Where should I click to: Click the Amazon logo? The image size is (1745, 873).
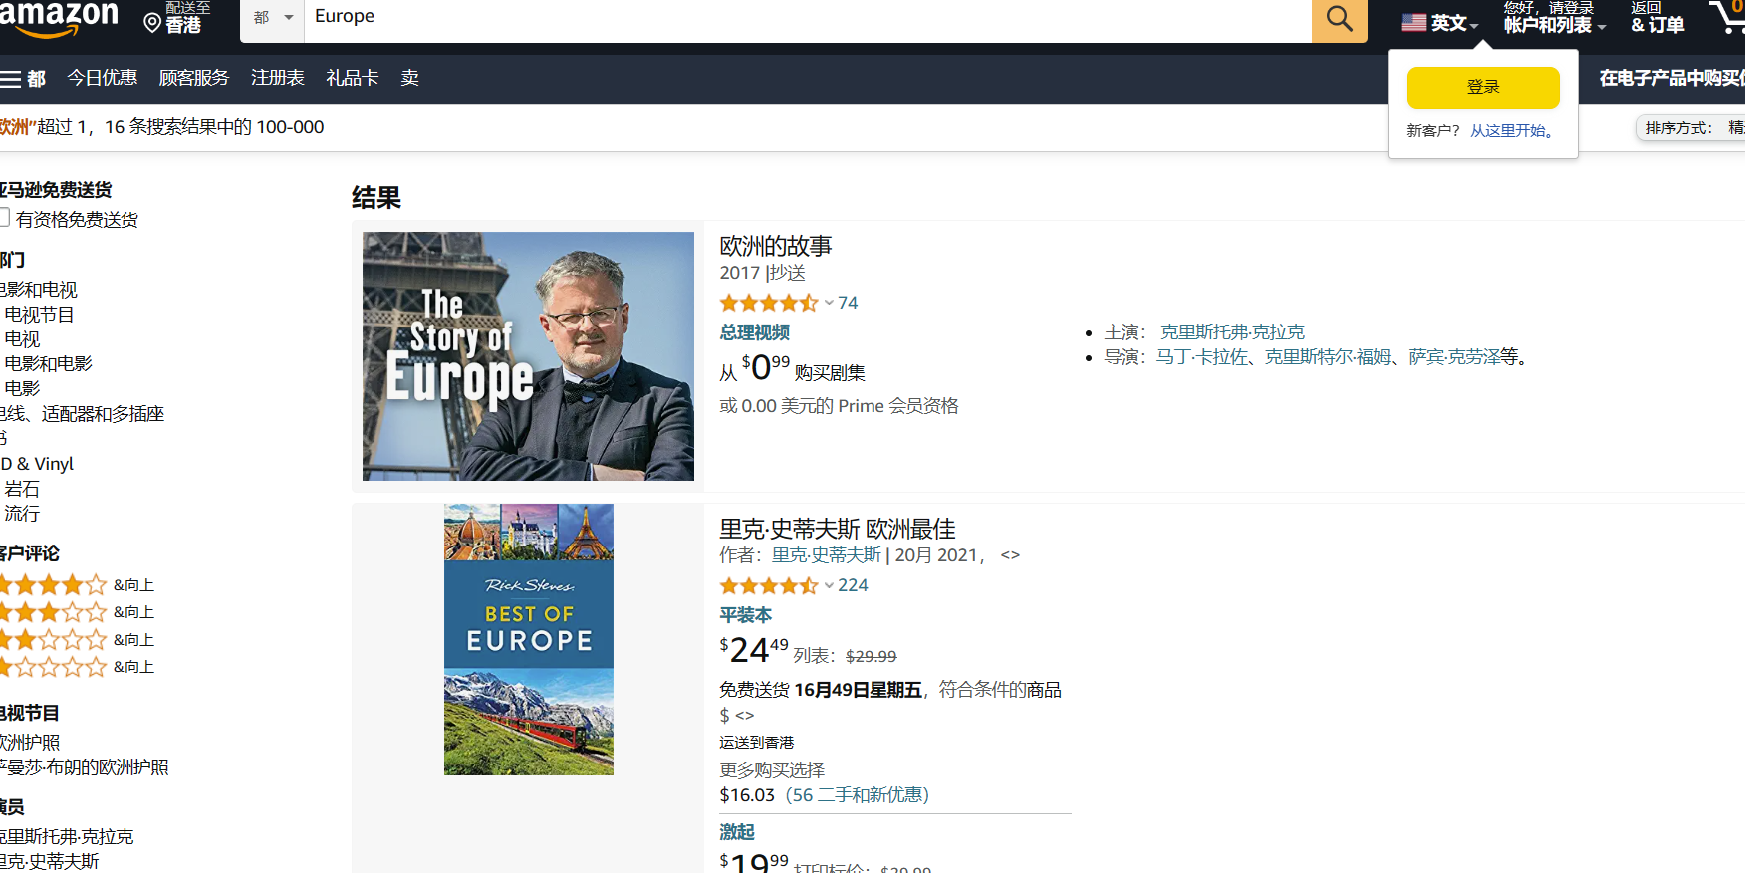pos(59,18)
